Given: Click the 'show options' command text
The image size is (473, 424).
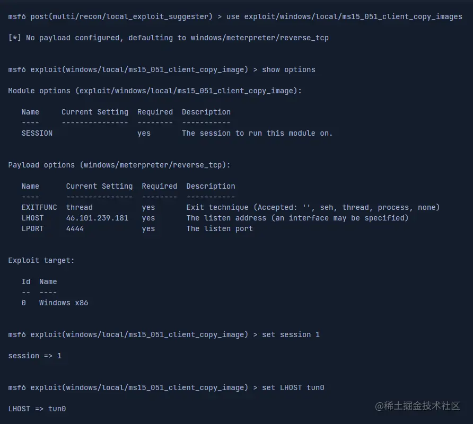Looking at the screenshot, I should click(288, 69).
